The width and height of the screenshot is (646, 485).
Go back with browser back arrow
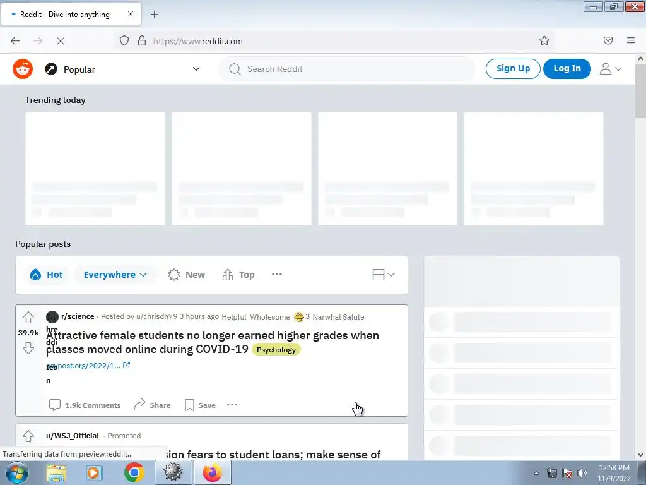pos(15,41)
